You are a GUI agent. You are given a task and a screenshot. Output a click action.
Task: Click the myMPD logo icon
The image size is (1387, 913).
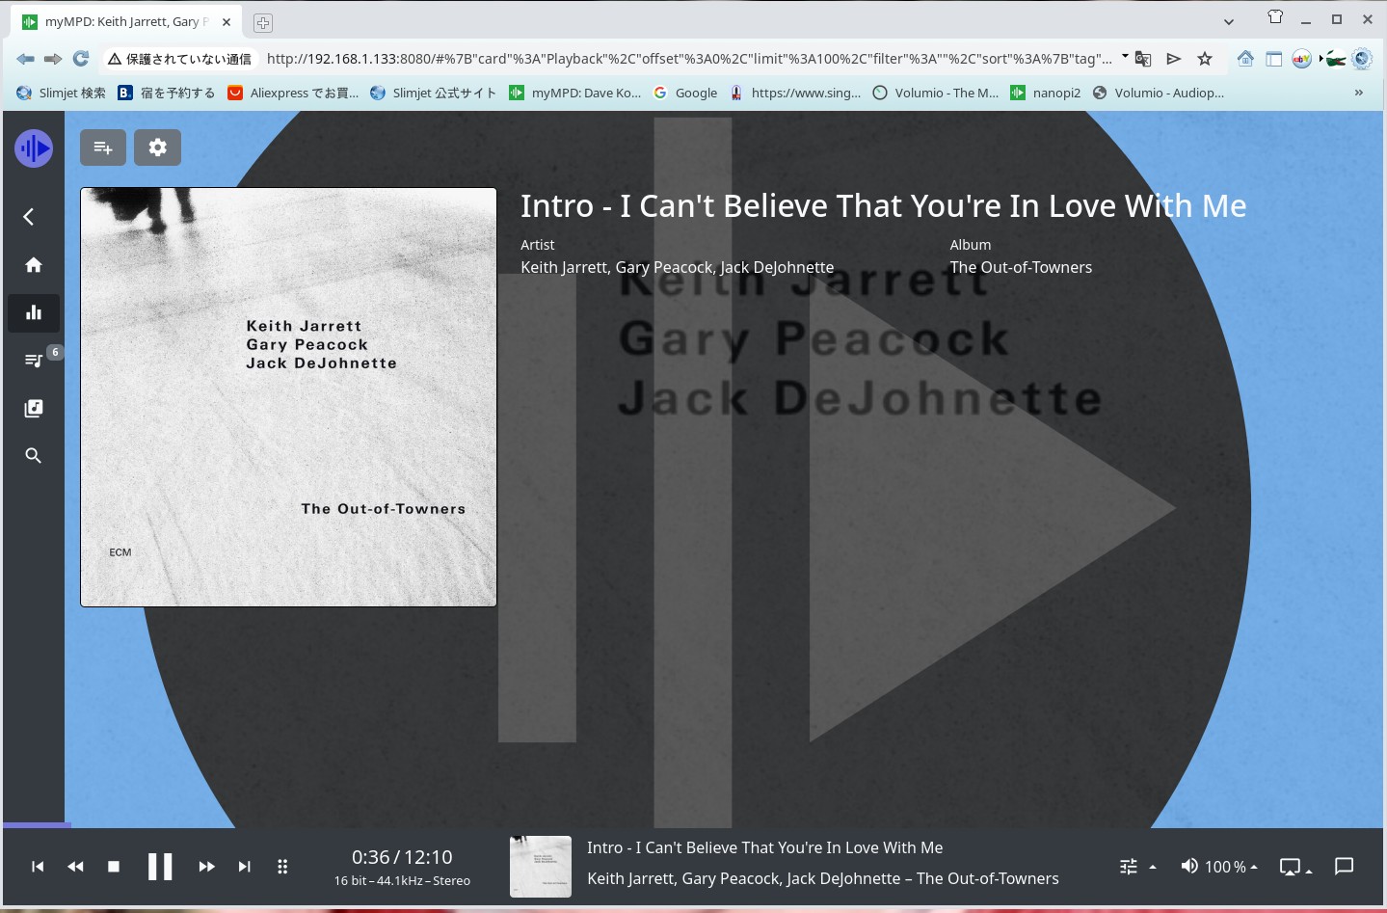click(34, 148)
